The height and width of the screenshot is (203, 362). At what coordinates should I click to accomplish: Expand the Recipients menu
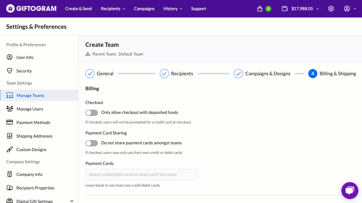point(113,9)
